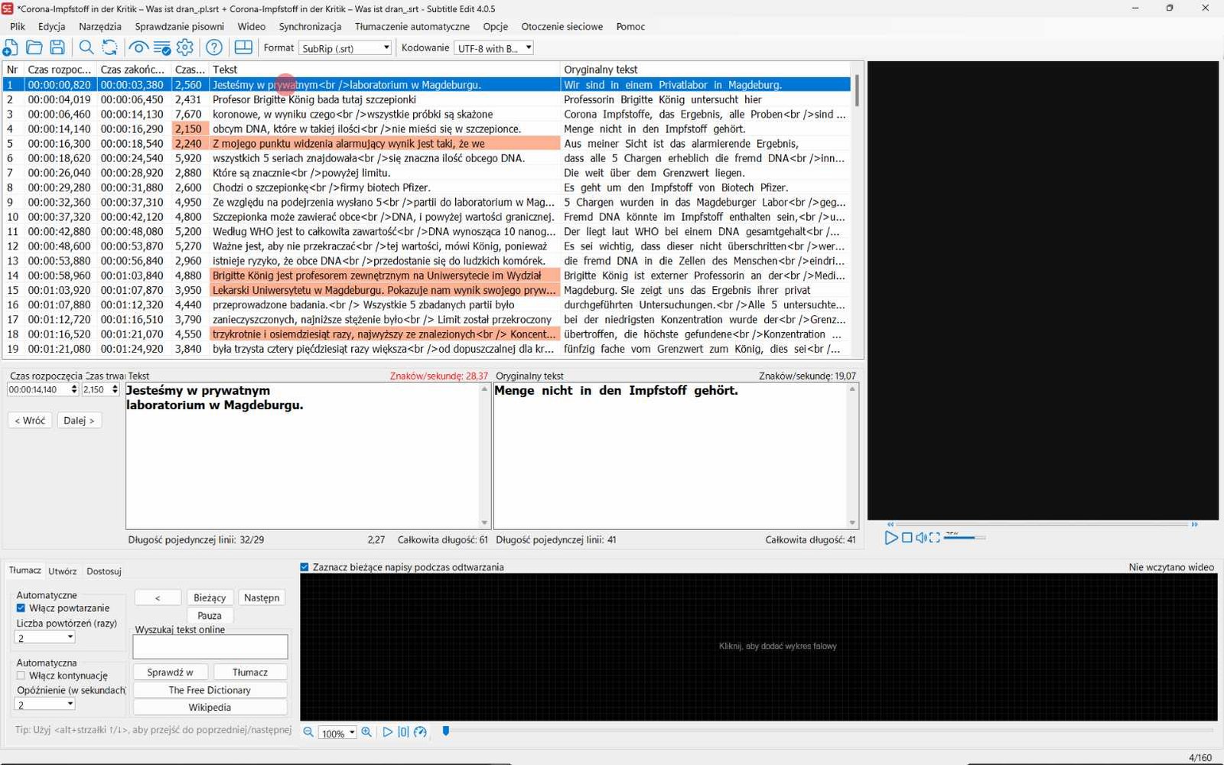Expand the 'Liczba powtórzeń' dropdown
This screenshot has width=1224, height=765.
pos(45,637)
